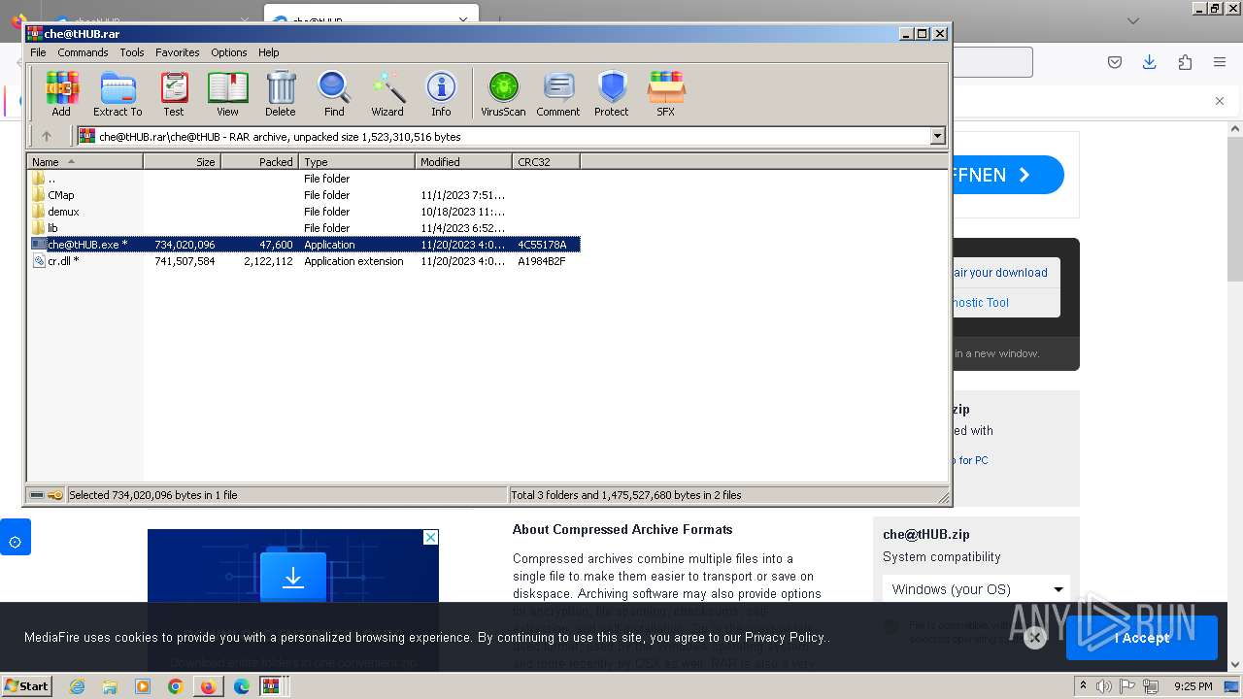Sort by the CRC32 column header

tap(547, 162)
